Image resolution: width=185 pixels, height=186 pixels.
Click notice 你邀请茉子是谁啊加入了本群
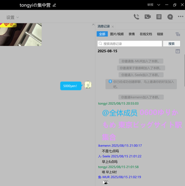click(x=141, y=68)
